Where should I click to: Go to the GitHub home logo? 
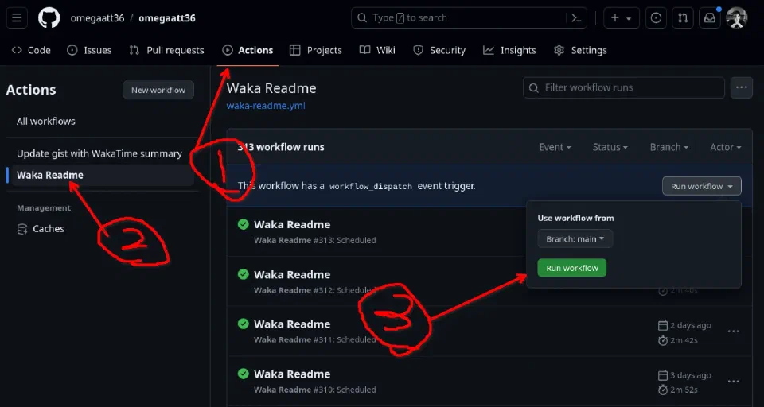pos(49,18)
